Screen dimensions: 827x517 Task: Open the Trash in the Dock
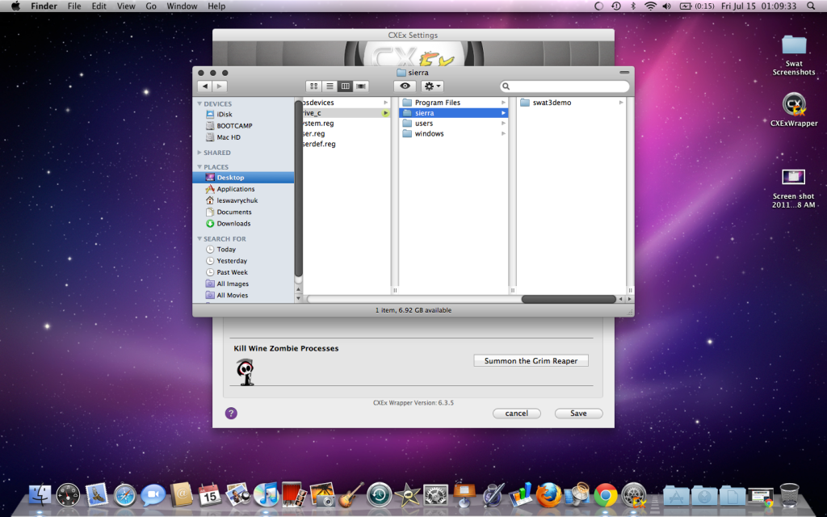pyautogui.click(x=790, y=495)
